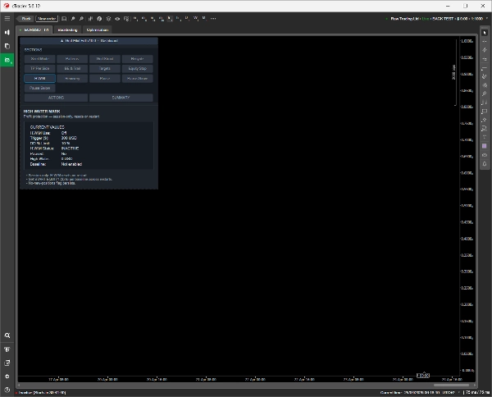This screenshot has width=492, height=397.
Task: Select the M monthly timeframe button
Action: 204,19
